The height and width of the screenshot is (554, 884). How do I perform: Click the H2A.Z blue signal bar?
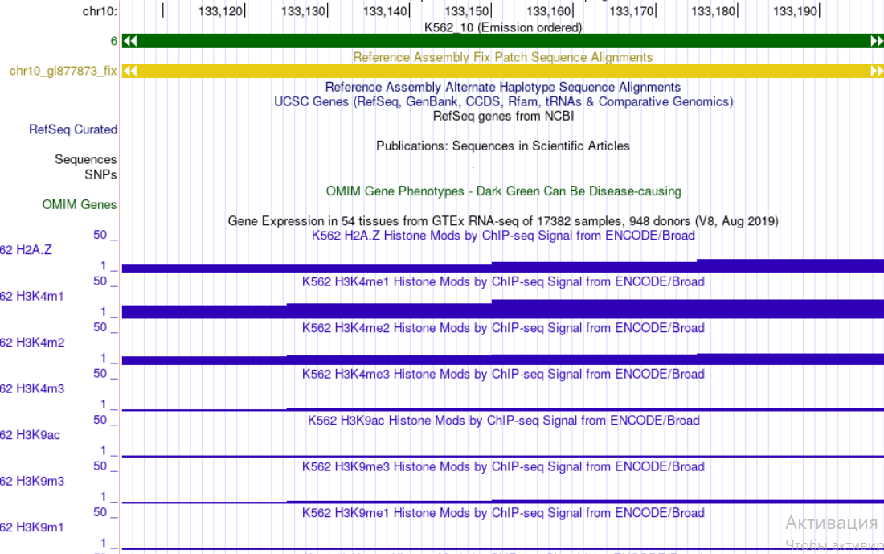click(x=503, y=267)
